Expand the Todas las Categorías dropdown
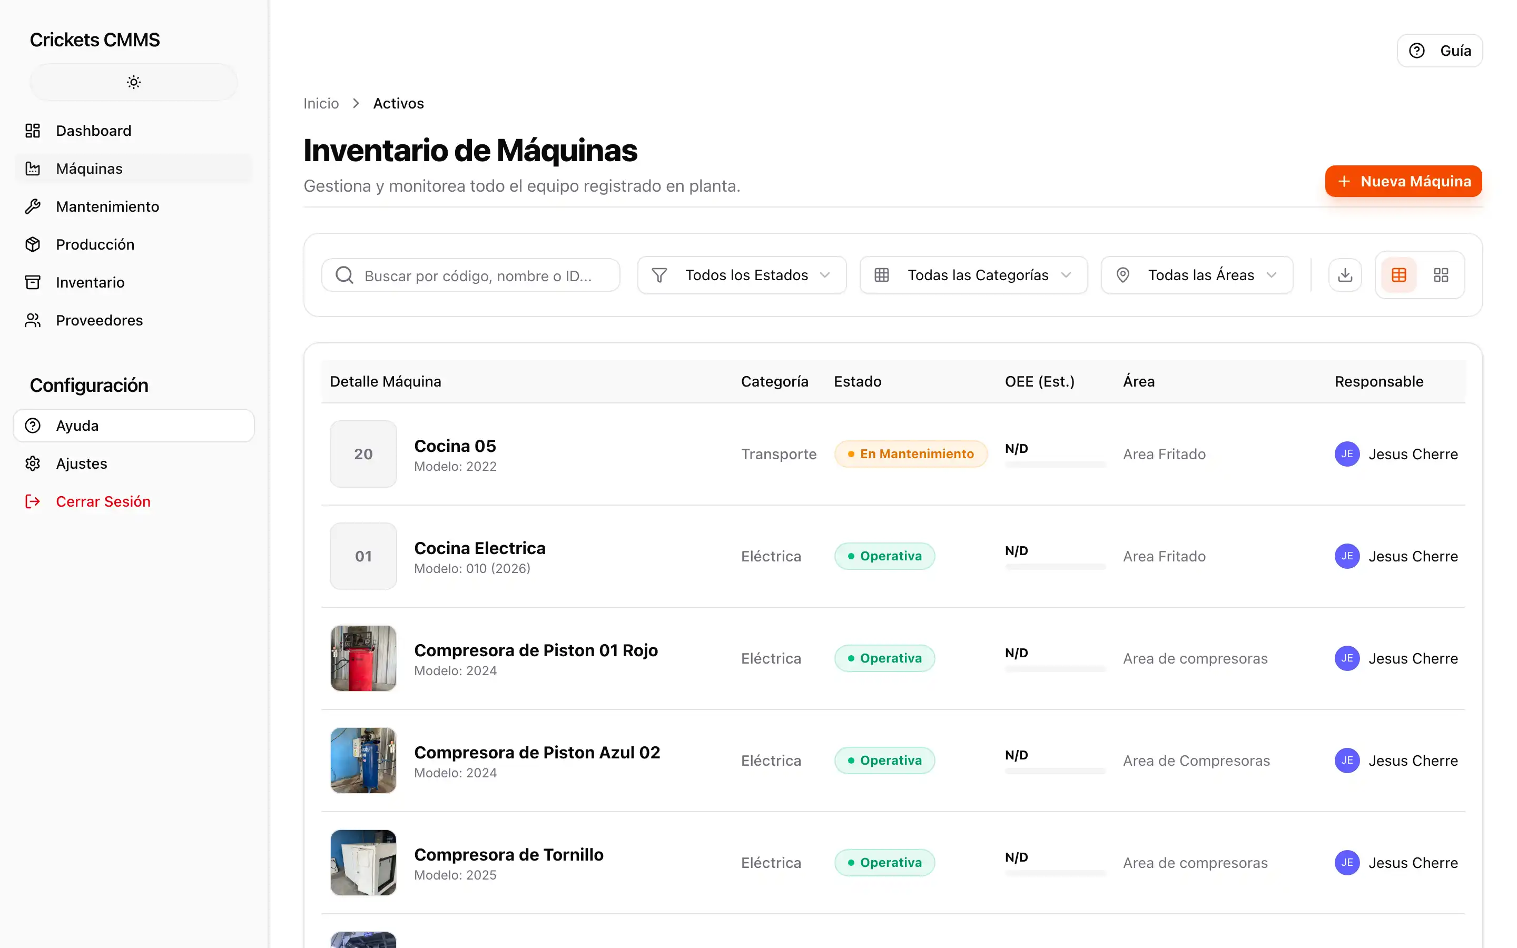Viewport: 1517px width, 948px height. point(973,275)
